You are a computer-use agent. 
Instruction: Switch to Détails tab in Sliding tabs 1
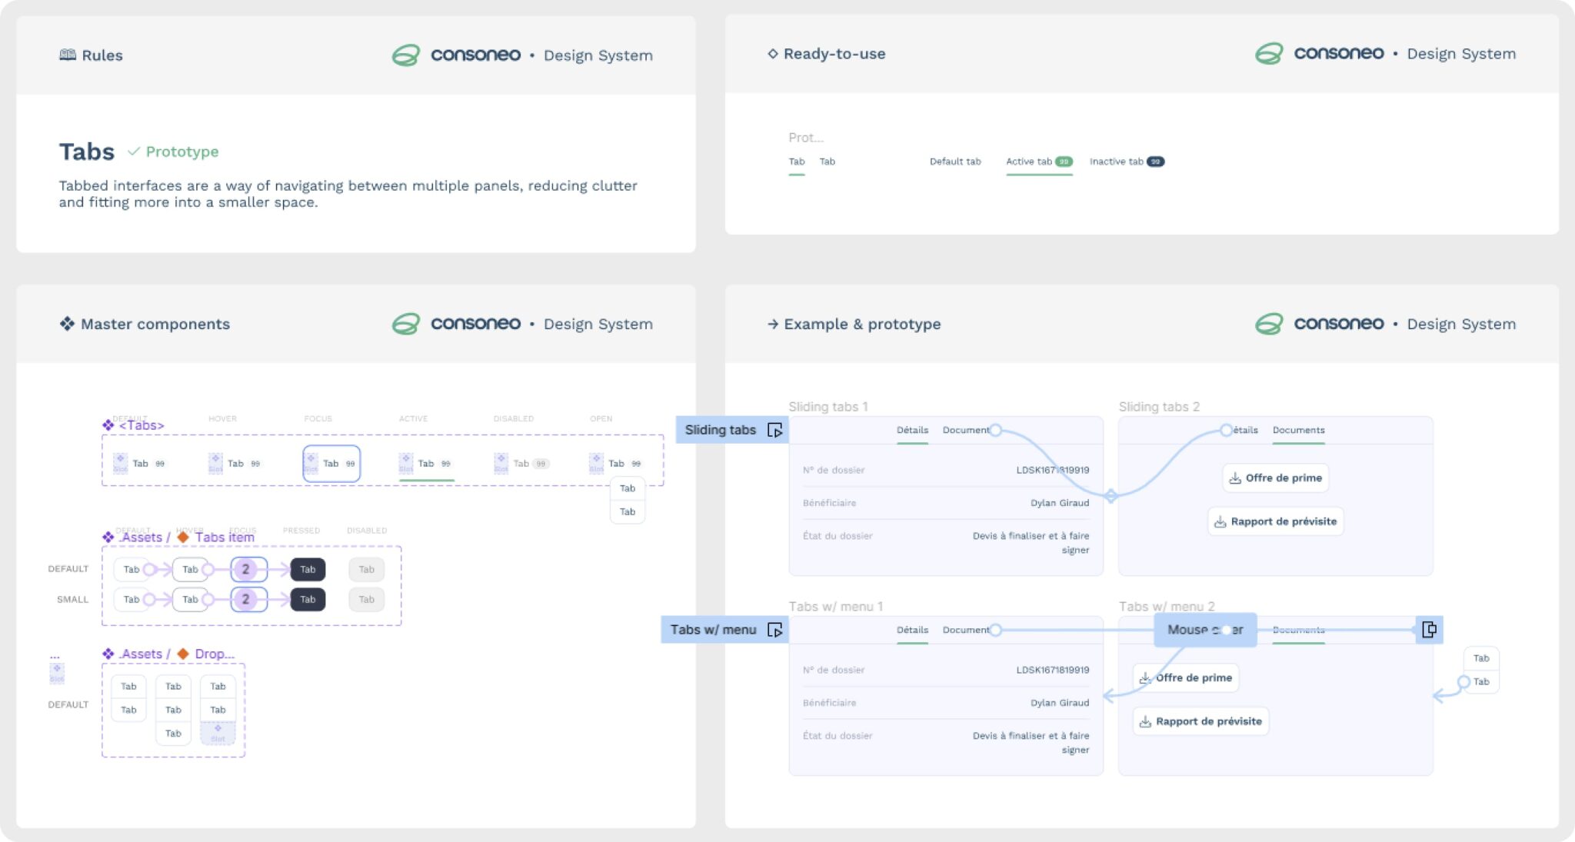(912, 431)
